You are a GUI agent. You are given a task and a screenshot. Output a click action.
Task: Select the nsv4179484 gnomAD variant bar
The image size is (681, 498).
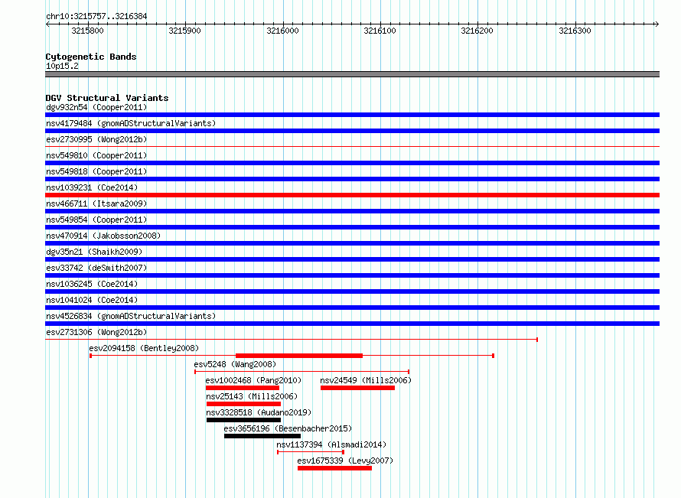tap(352, 131)
